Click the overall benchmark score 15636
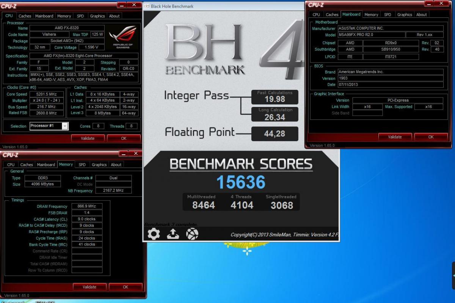Viewport: 455px width, 303px height. click(x=241, y=183)
